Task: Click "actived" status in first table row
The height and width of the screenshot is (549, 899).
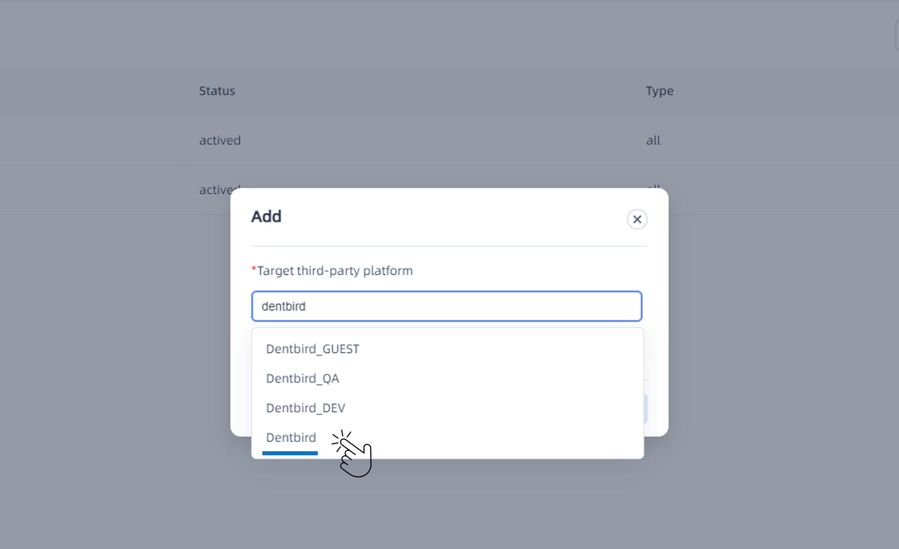Action: coord(220,140)
